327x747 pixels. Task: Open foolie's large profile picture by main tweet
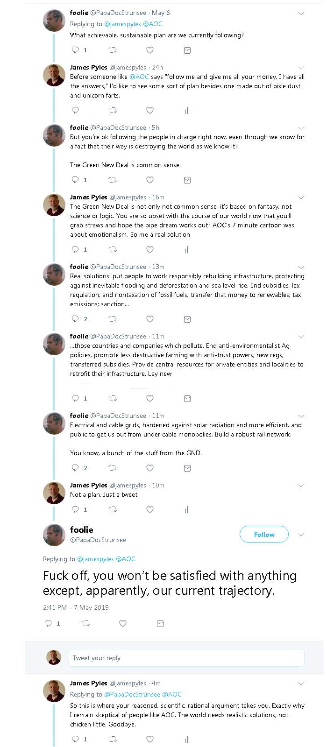[54, 535]
